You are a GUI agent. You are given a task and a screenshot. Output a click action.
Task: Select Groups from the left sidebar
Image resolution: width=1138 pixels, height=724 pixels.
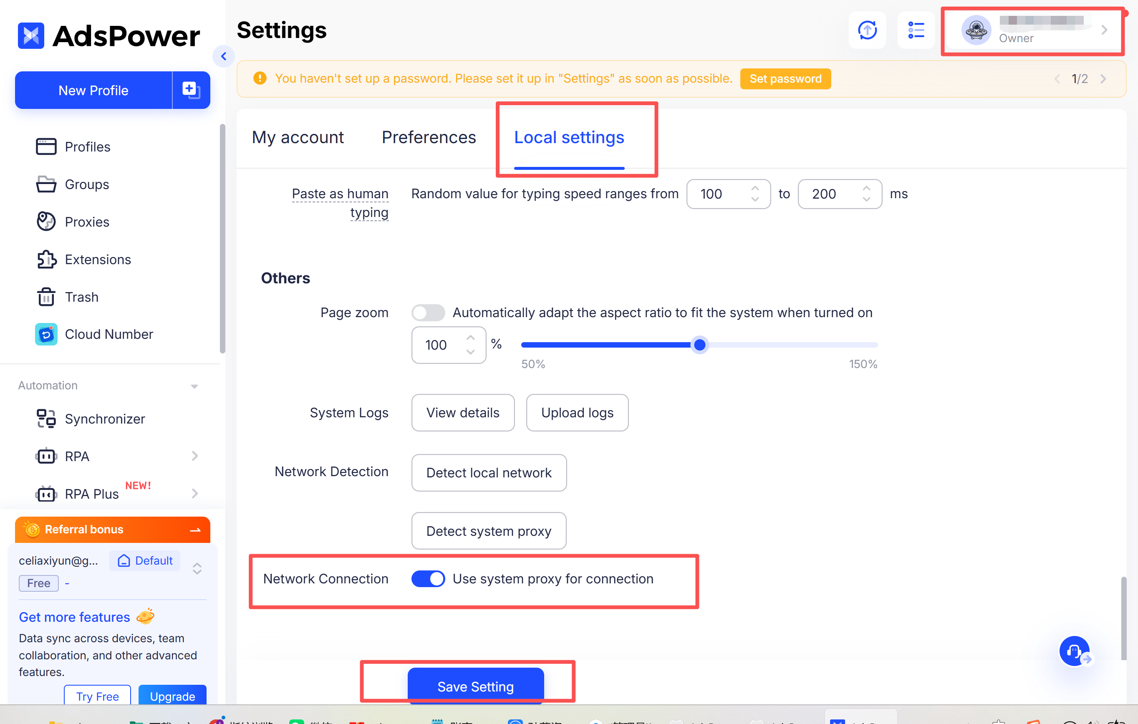[x=86, y=184]
